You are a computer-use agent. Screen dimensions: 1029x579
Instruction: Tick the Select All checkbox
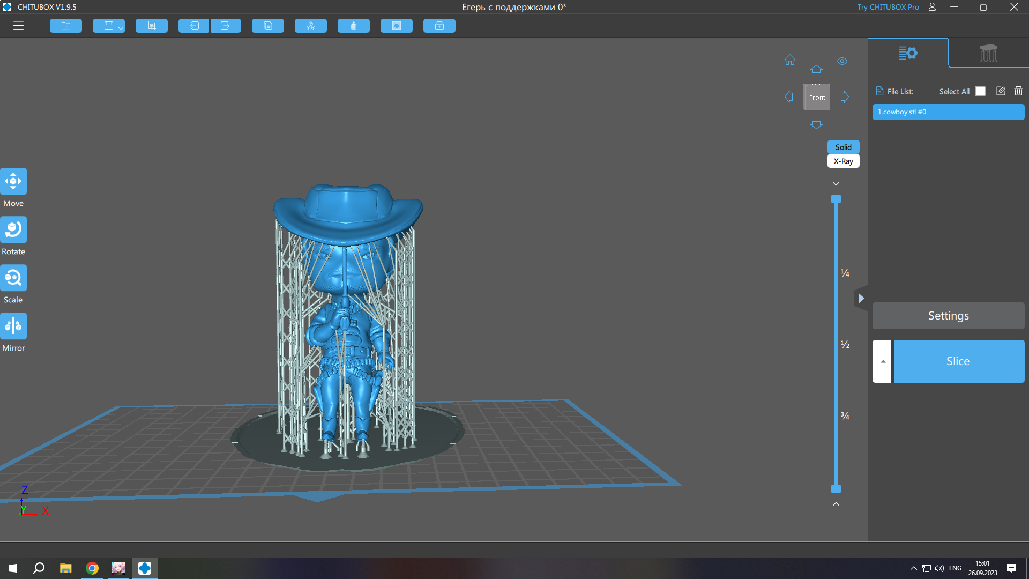click(980, 91)
